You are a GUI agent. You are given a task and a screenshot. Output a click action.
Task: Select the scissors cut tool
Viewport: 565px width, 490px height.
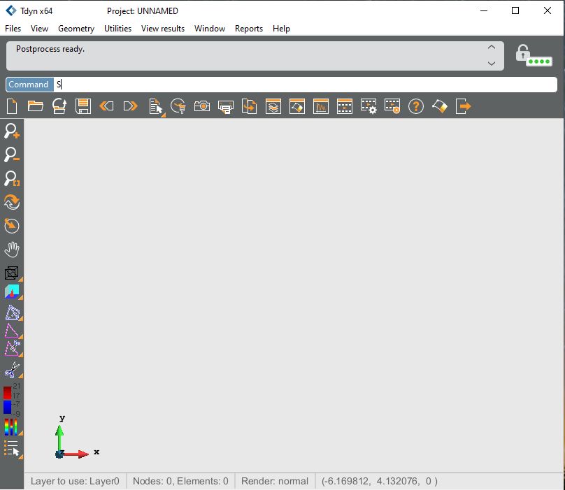13,370
